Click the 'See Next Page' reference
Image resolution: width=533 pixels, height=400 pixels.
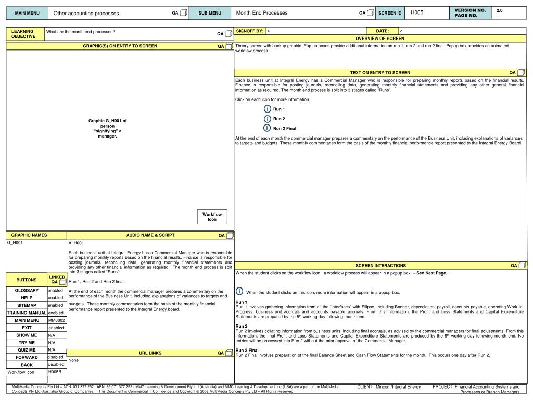[x=431, y=273]
